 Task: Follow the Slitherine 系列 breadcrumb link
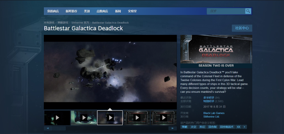80,23
